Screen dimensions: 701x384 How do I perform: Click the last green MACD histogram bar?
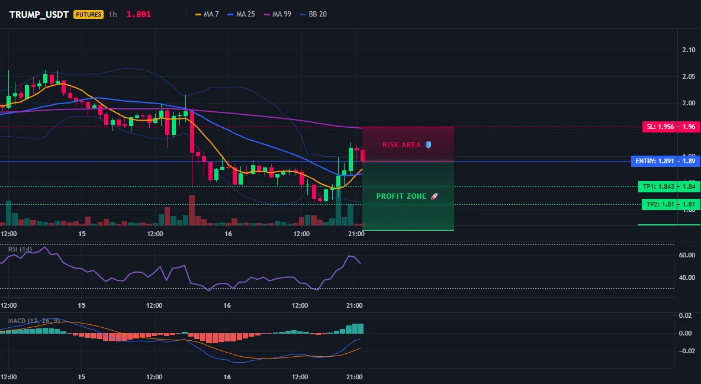[361, 328]
